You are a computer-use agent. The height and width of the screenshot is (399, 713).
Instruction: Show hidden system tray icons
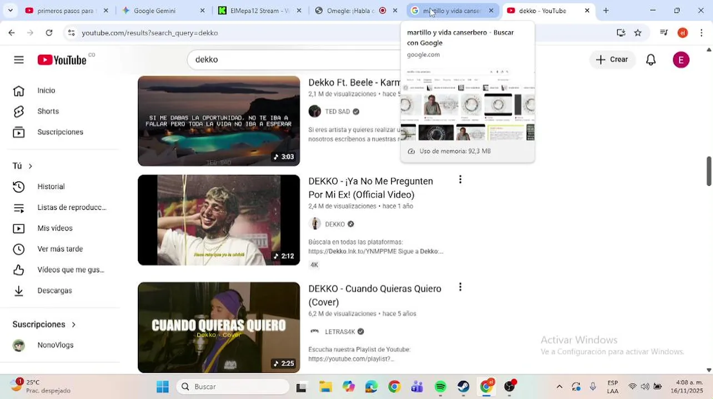coord(559,387)
